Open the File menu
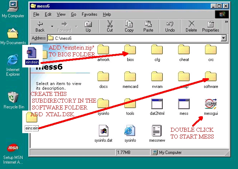The image size is (238, 169). coord(36,14)
